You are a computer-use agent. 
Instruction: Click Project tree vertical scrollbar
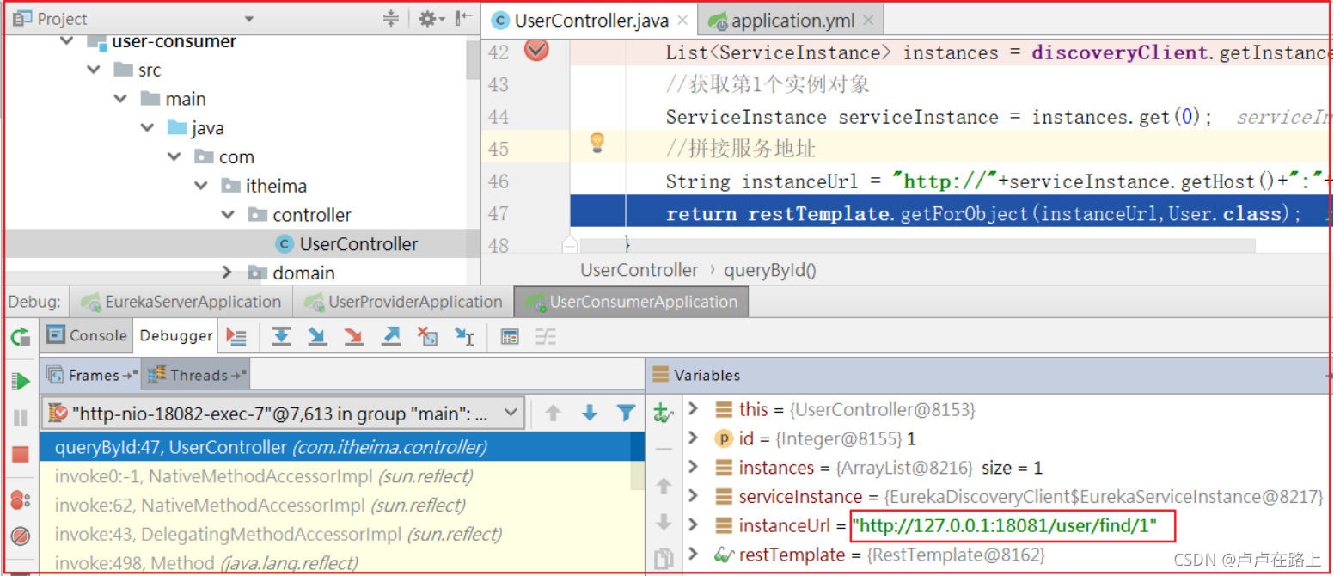(473, 60)
